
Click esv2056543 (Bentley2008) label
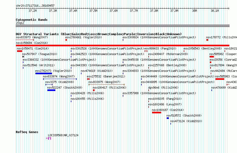coord(203,48)
